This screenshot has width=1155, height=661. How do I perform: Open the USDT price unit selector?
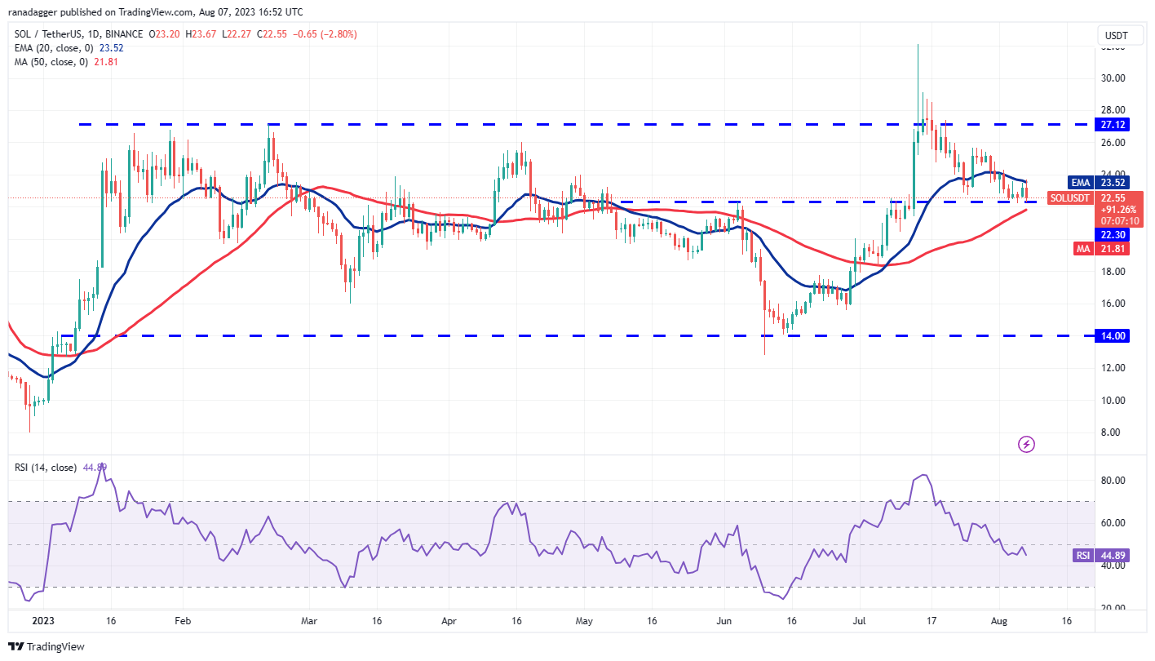(x=1118, y=35)
